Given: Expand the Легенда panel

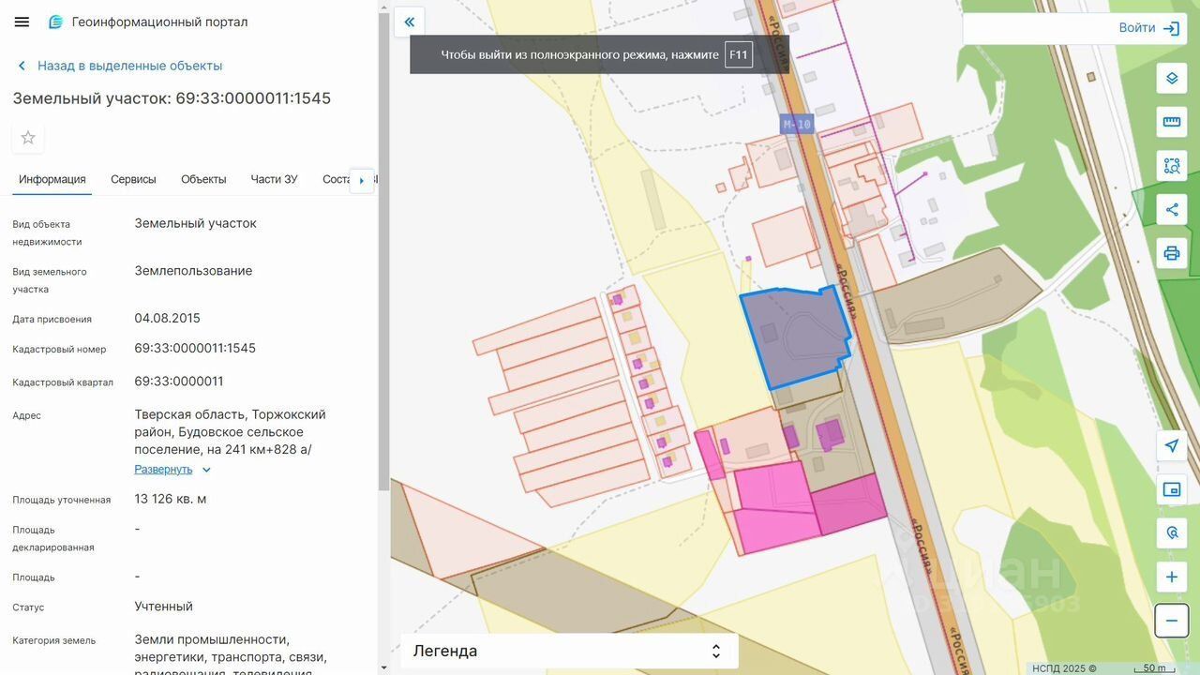Looking at the screenshot, I should pyautogui.click(x=569, y=651).
